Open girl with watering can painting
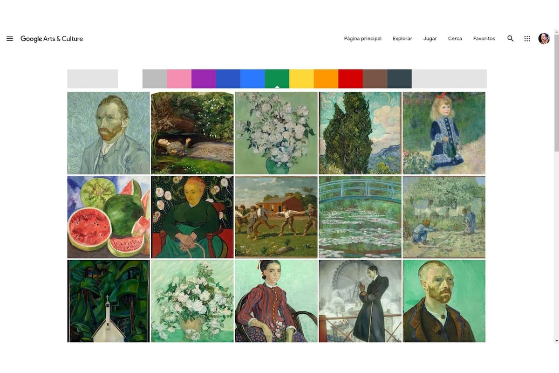This screenshot has height=373, width=559. [444, 133]
